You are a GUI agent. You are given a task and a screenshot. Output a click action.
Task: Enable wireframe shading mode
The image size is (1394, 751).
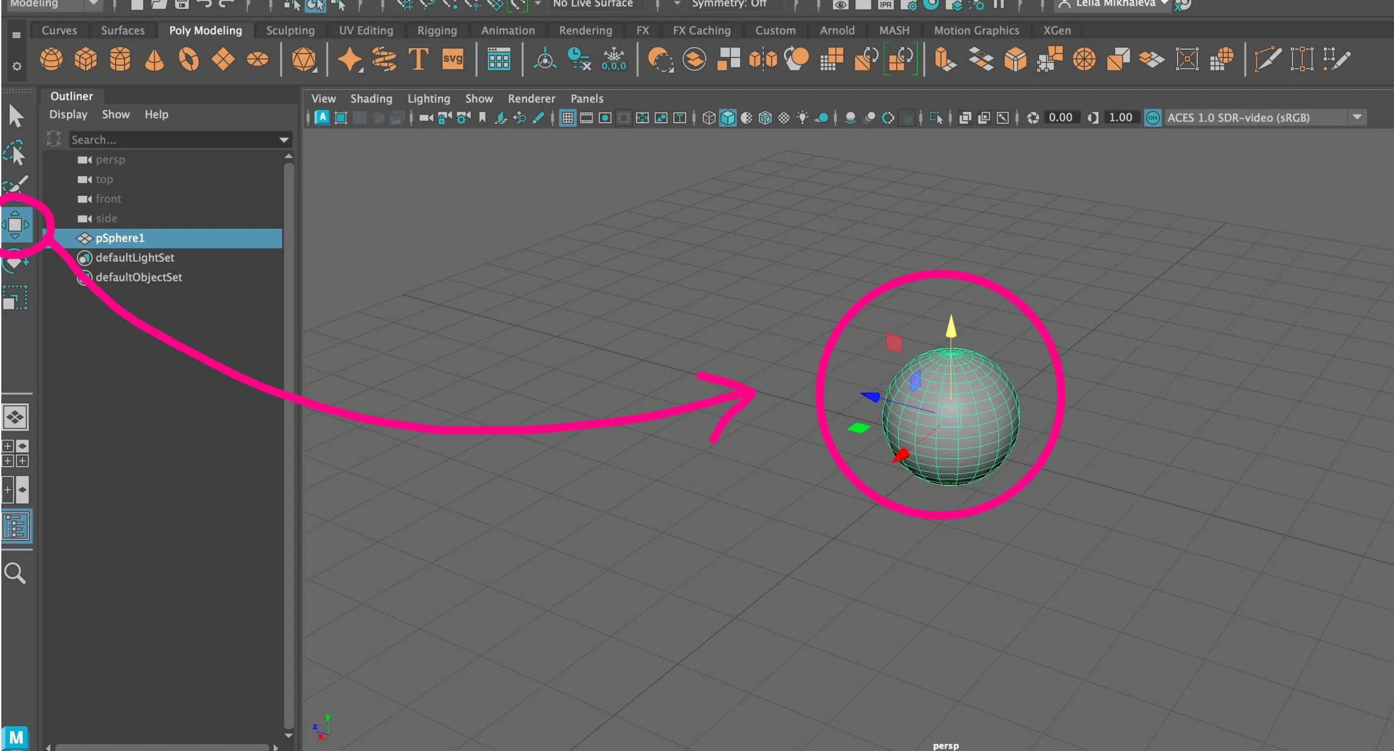pyautogui.click(x=709, y=117)
